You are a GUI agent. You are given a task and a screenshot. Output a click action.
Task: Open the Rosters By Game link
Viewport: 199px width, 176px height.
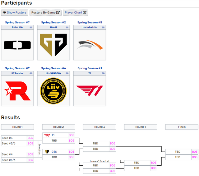tap(45, 13)
